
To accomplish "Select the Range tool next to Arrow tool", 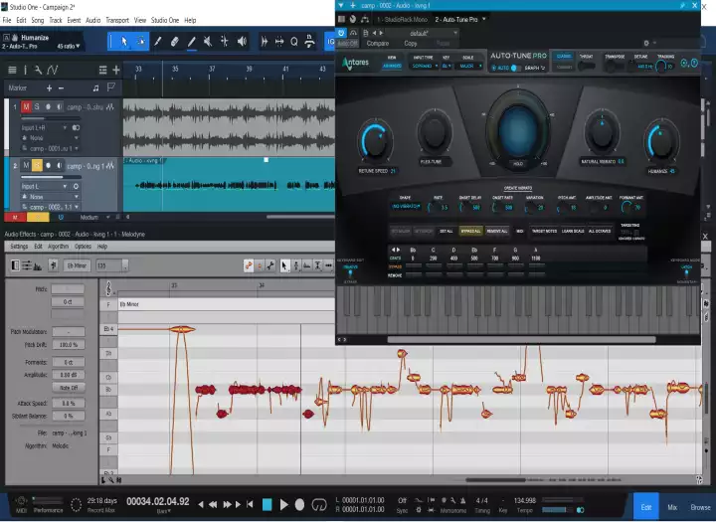I will pos(141,42).
